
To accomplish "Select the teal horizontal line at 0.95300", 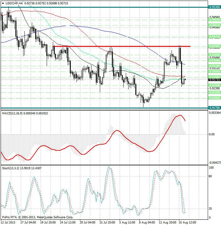I will (x=93, y=6).
